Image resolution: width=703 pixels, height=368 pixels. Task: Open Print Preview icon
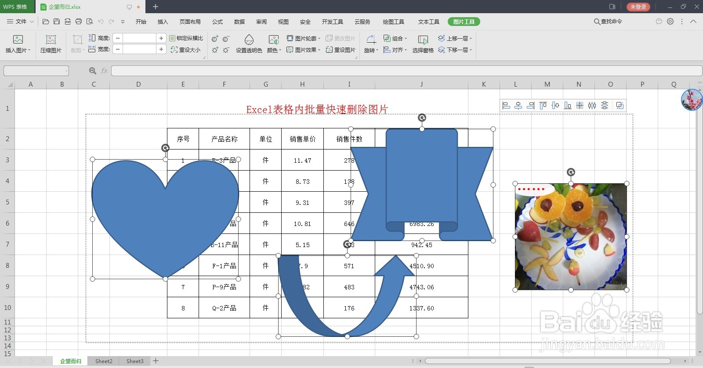click(x=90, y=22)
